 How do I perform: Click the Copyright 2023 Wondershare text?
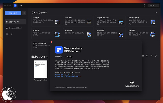click(71, 87)
